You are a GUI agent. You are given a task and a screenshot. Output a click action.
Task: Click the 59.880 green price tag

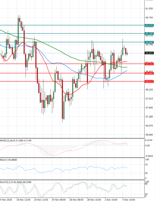click(150, 42)
